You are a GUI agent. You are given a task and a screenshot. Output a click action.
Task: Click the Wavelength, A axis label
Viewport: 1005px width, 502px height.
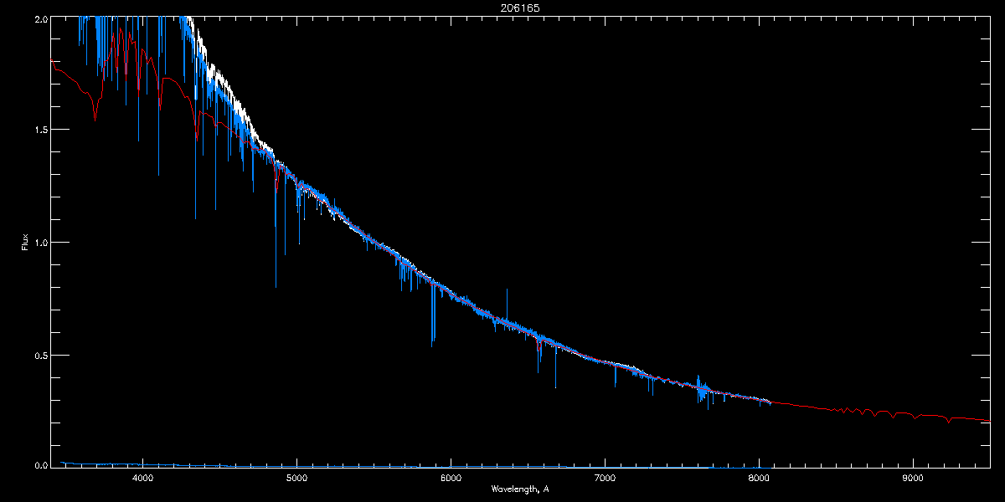pyautogui.click(x=520, y=489)
